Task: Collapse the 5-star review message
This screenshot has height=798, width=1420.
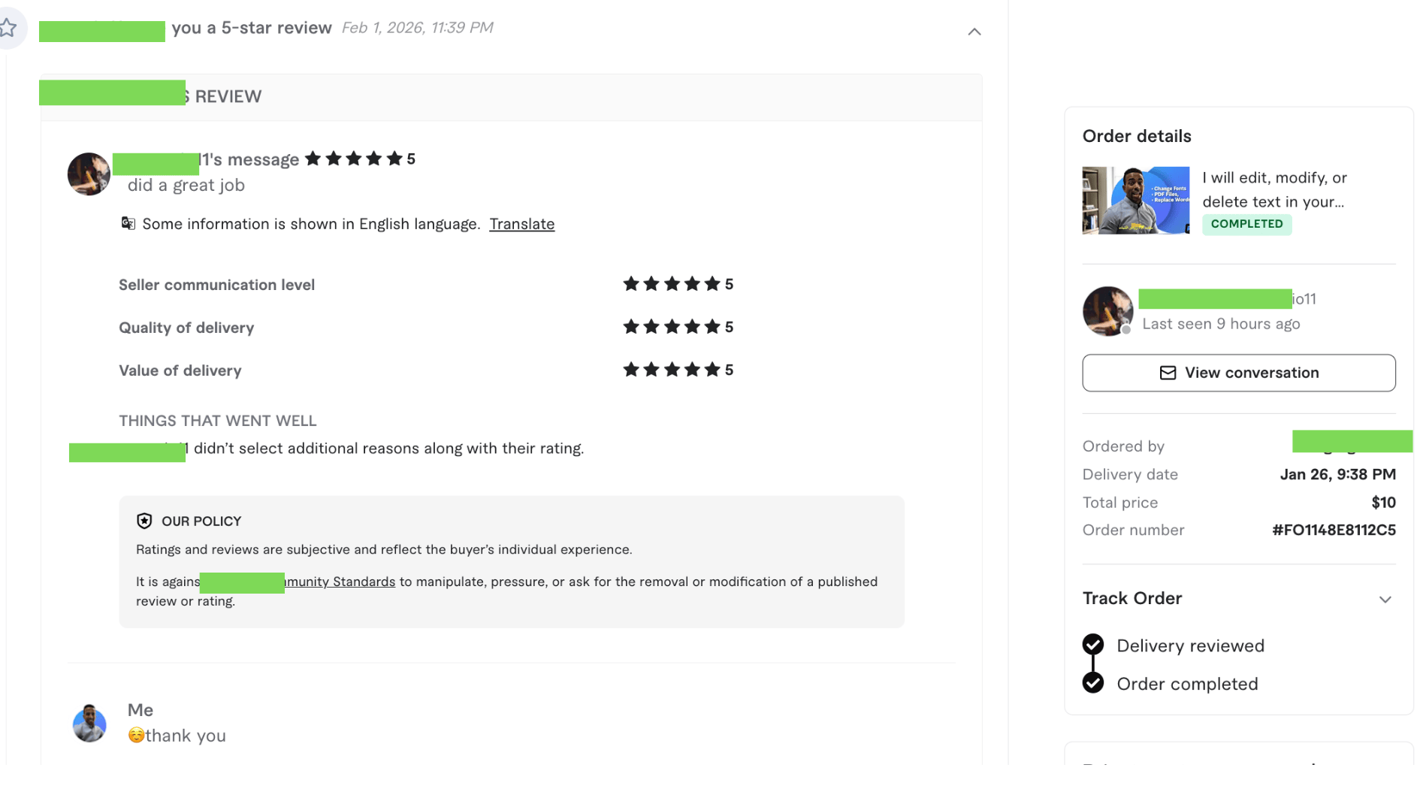Action: [x=974, y=32]
